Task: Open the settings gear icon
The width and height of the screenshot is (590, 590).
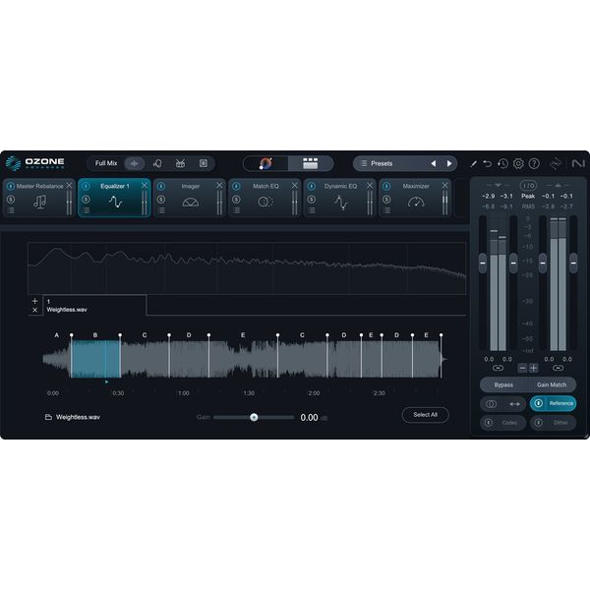Action: (518, 163)
